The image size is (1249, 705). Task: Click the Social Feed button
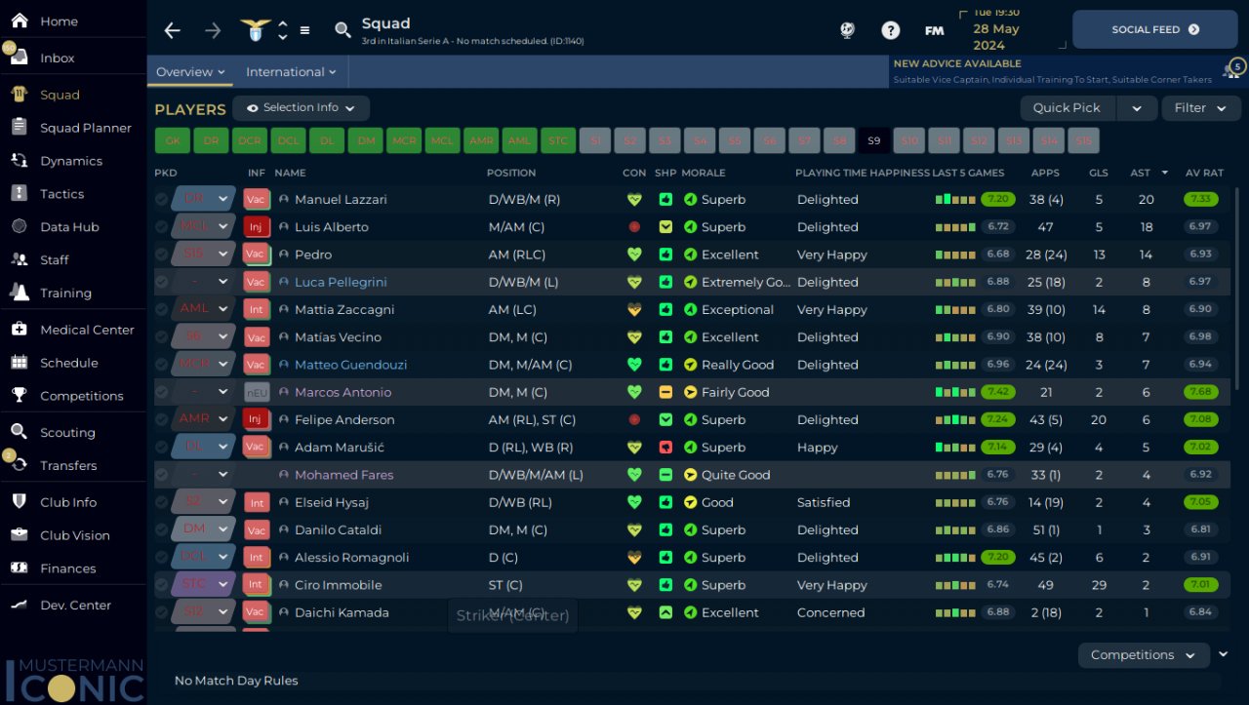tap(1154, 30)
